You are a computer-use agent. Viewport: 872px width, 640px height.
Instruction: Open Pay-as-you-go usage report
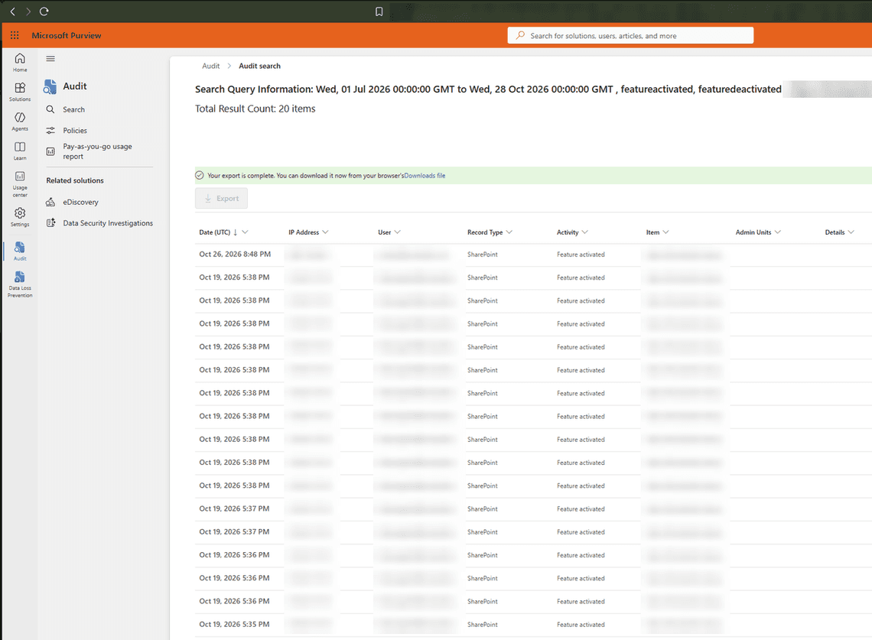pos(97,151)
